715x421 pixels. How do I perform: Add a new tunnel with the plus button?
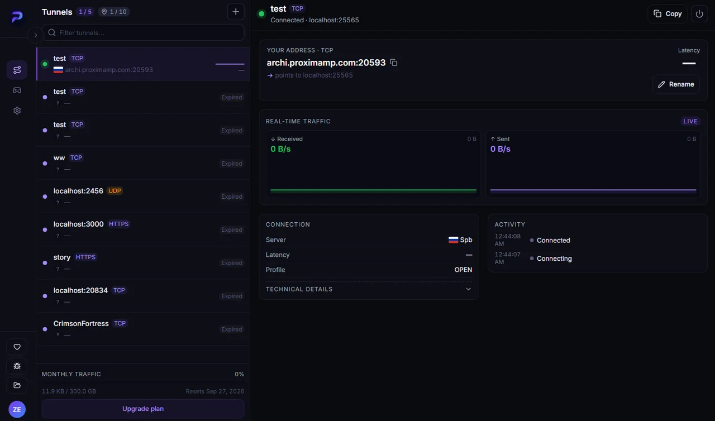[x=236, y=12]
